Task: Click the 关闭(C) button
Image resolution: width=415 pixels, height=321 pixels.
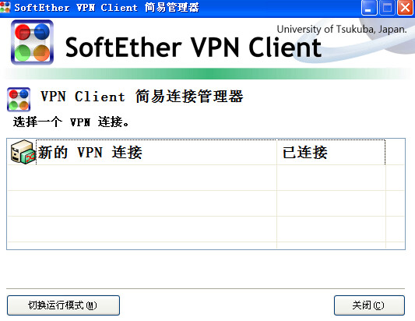Action: tap(369, 305)
